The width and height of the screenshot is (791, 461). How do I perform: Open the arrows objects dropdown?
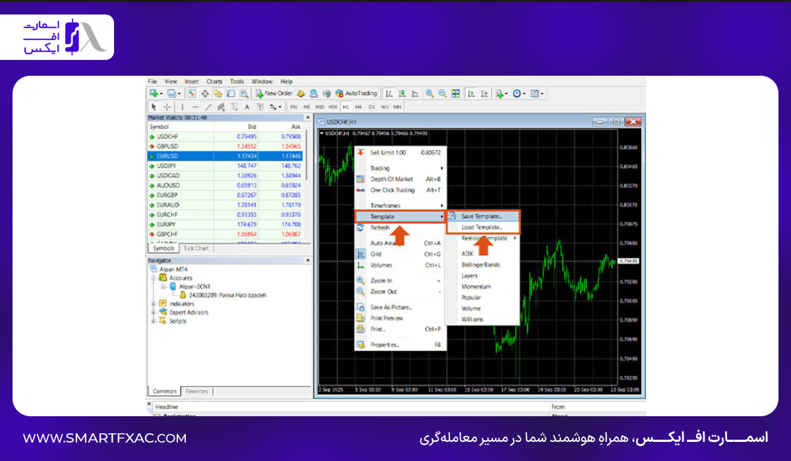tap(275, 107)
